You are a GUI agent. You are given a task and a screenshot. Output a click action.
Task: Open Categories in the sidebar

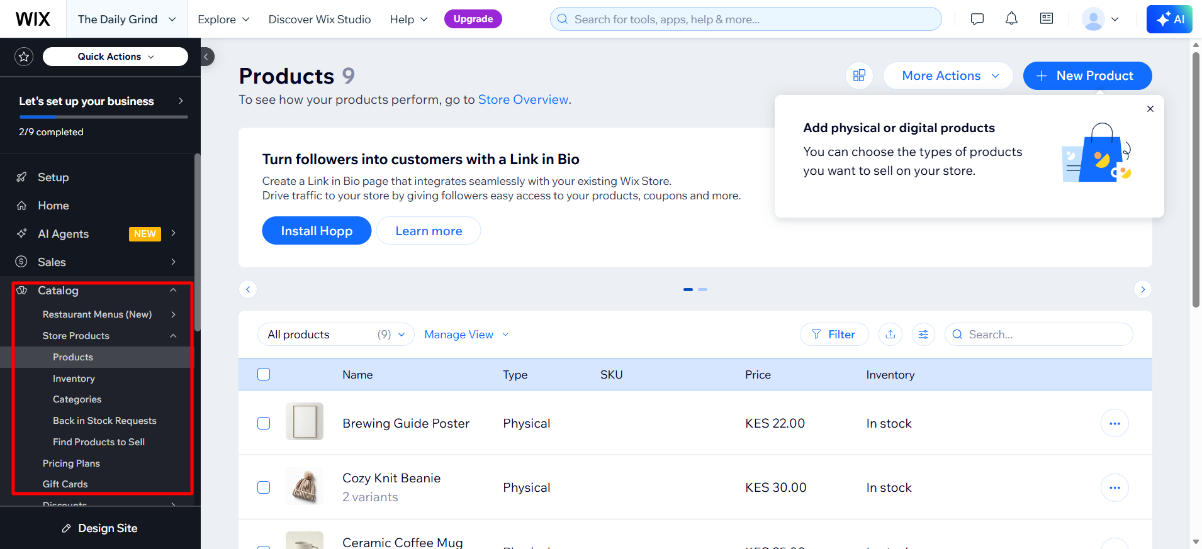click(77, 399)
